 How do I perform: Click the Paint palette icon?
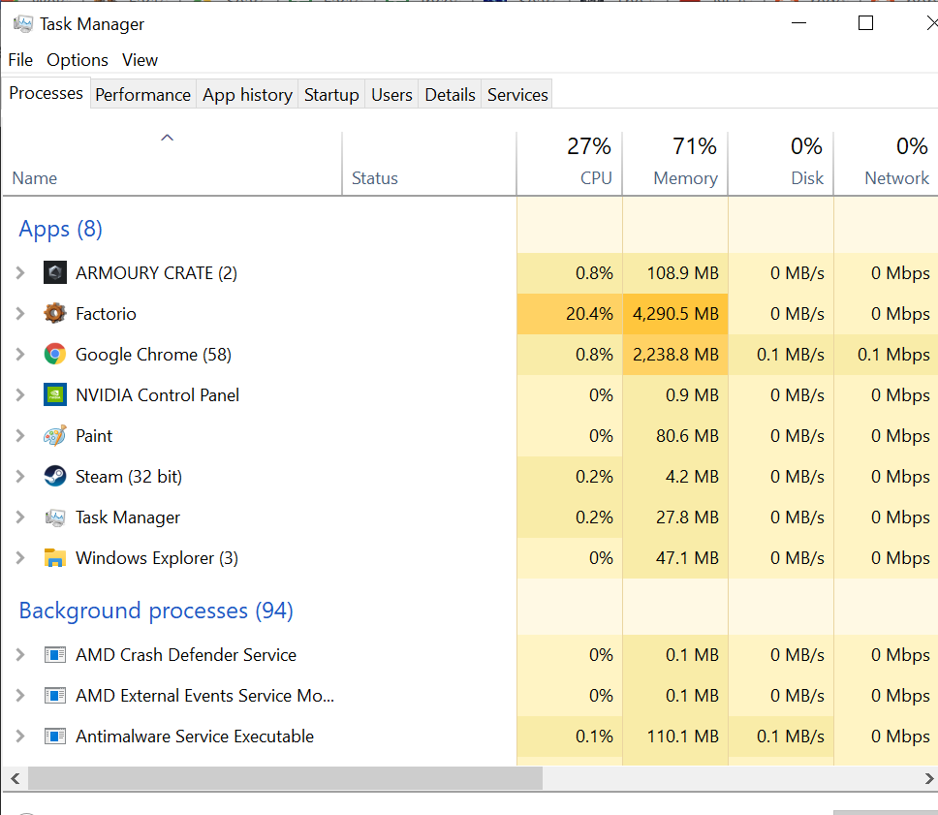tap(55, 436)
